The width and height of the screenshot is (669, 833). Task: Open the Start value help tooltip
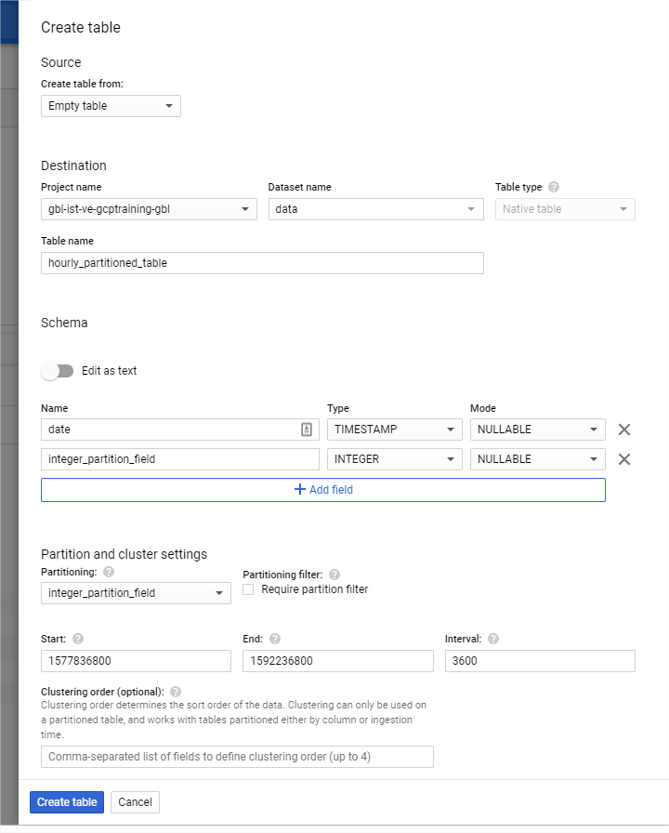pos(79,639)
